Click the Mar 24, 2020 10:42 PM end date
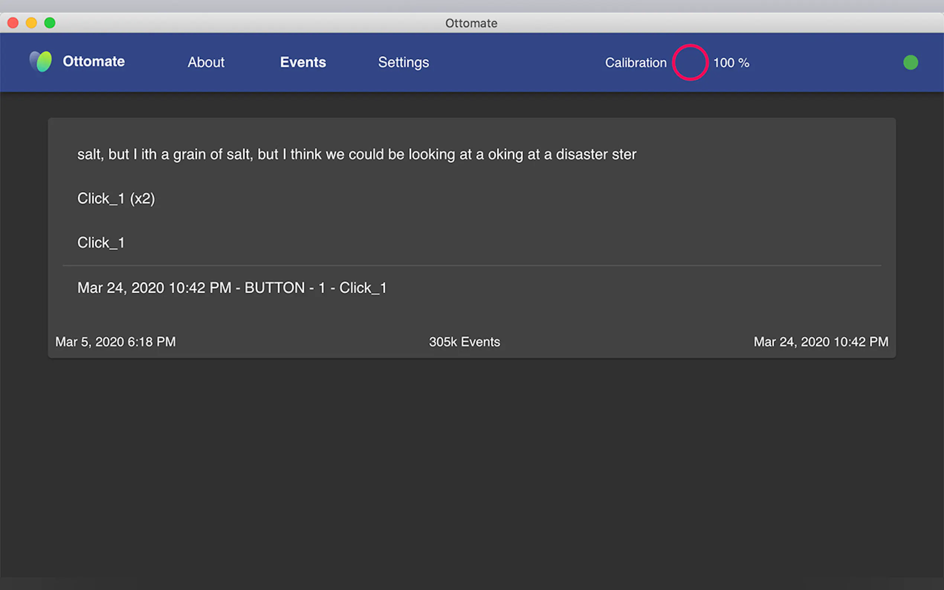The height and width of the screenshot is (590, 944). [820, 342]
